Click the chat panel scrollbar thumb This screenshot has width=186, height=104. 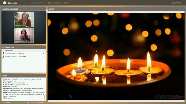click(x=45, y=97)
